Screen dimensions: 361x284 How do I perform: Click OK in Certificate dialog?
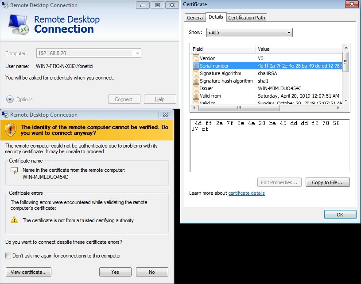(x=340, y=214)
